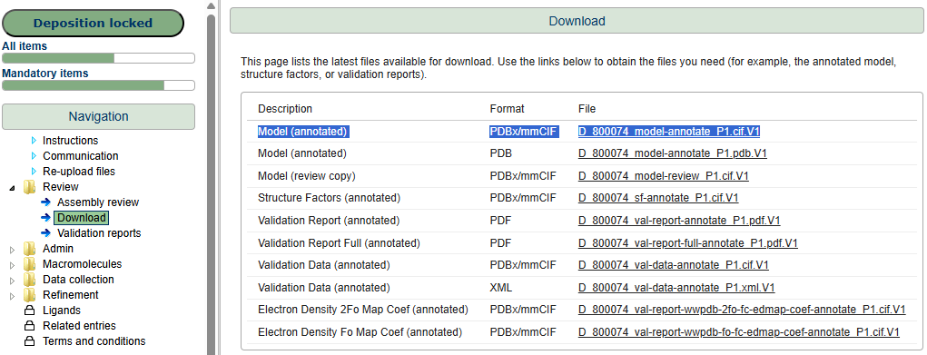Download D_800074_sf-annotate_P1.cif.V1 file
This screenshot has height=355, width=927.
pos(658,198)
